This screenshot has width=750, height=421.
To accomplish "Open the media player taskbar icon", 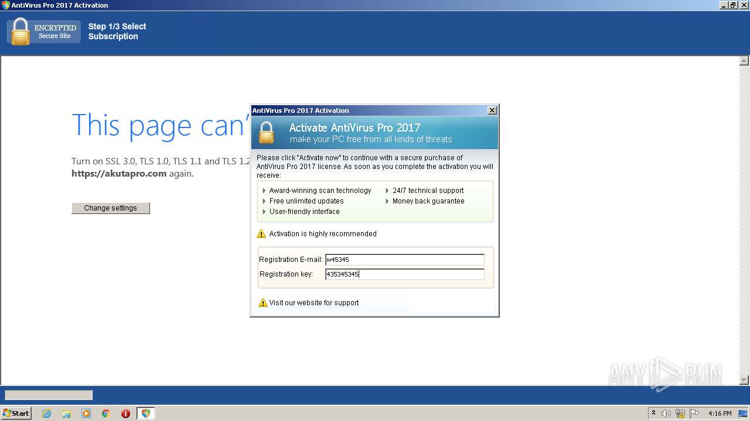I will 86,413.
